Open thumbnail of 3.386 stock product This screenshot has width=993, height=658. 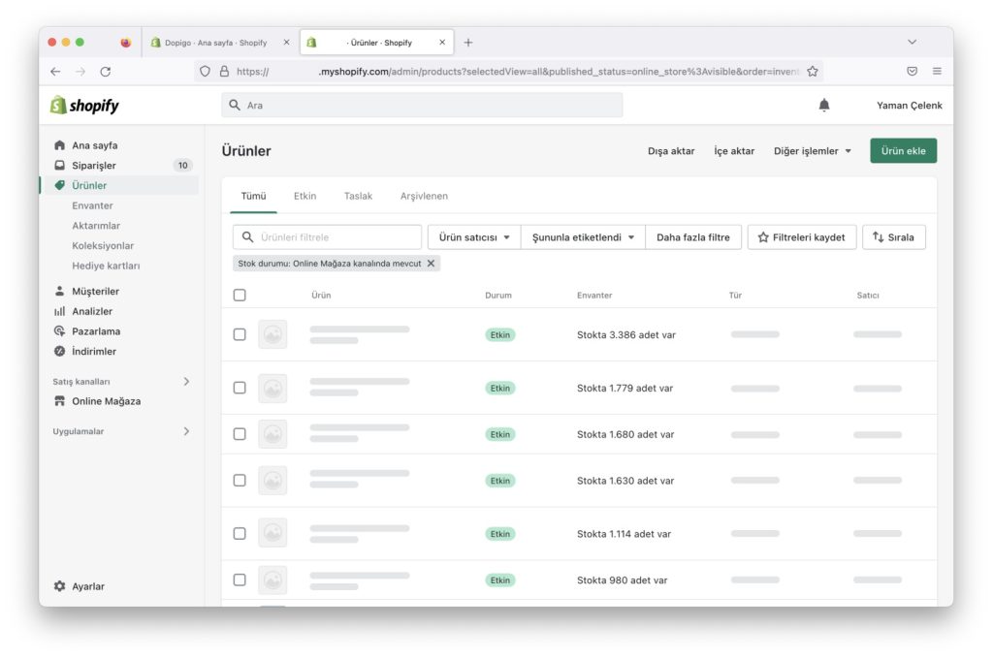[272, 334]
